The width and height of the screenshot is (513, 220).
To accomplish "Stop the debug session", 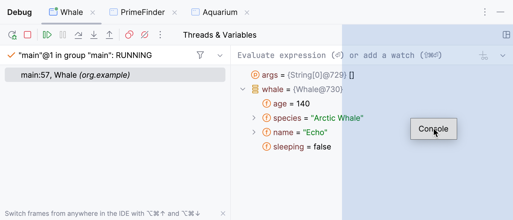I will click(28, 35).
